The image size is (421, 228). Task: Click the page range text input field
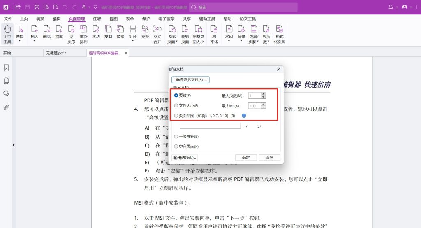pos(210,126)
